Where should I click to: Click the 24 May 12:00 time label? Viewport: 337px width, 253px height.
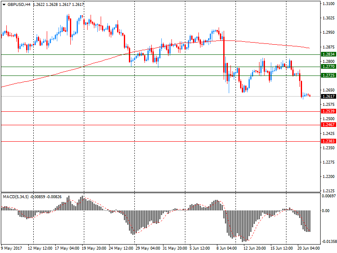click(x=121, y=248)
